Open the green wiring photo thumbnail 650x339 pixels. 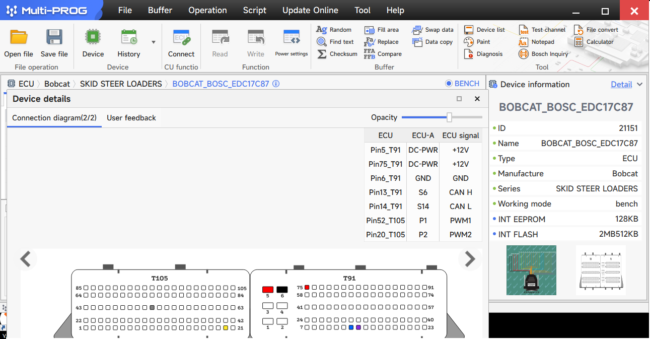point(531,270)
